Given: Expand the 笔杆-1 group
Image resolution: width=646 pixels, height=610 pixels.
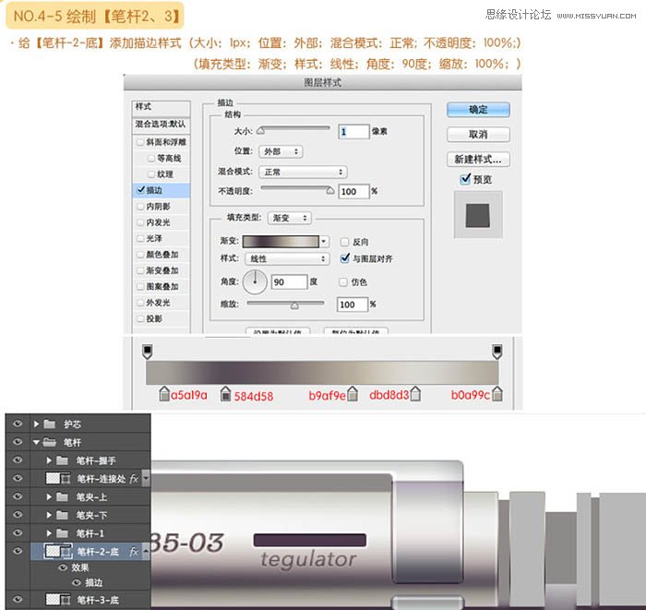Looking at the screenshot, I should (49, 533).
